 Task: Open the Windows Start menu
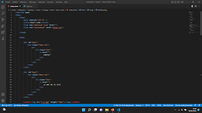83,110
